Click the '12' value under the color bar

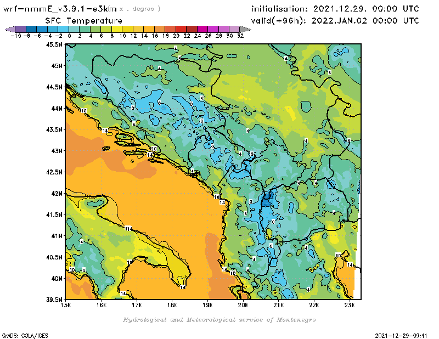point(133,36)
